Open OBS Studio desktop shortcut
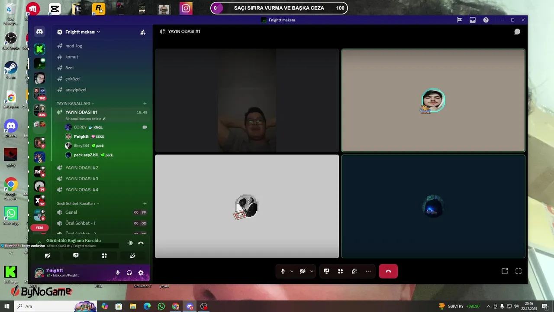 click(x=11, y=41)
